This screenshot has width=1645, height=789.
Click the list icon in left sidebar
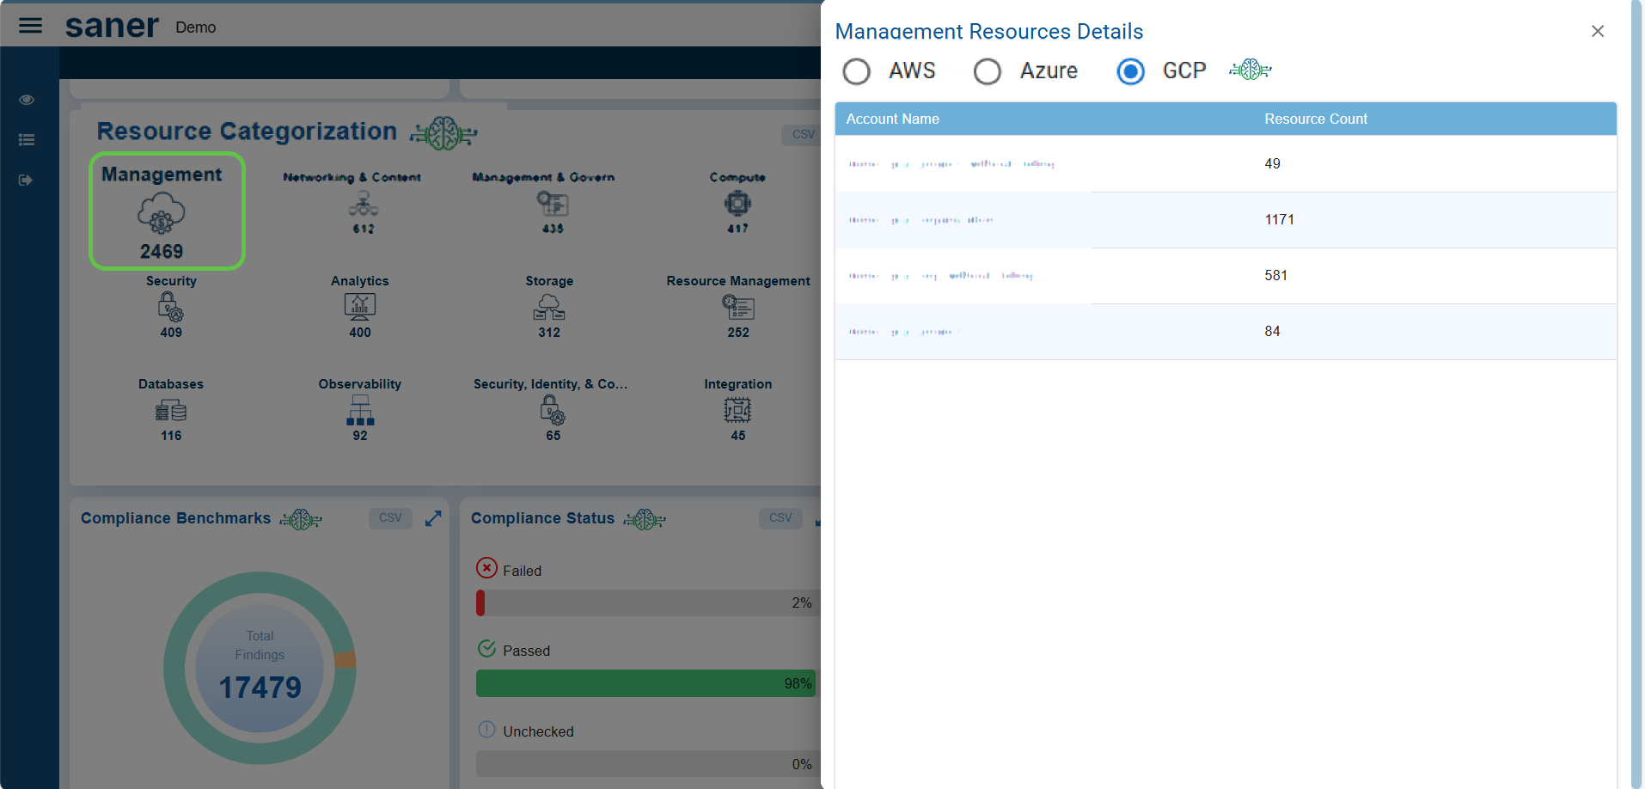coord(27,139)
